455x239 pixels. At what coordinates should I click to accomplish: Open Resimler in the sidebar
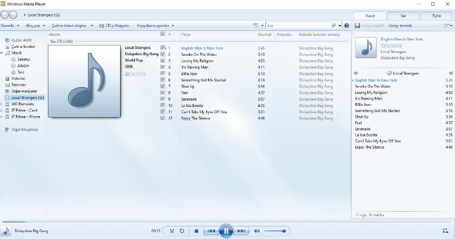coord(19,85)
